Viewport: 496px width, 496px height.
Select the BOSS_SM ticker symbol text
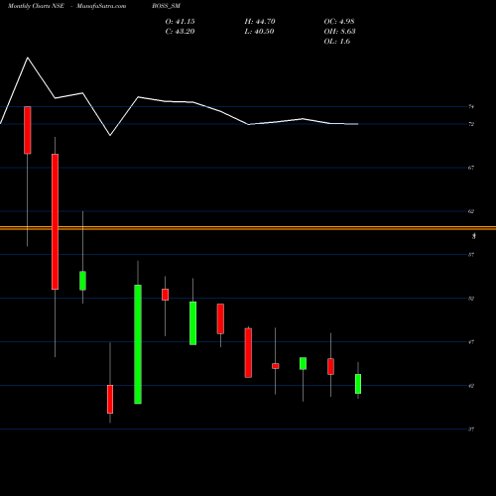tap(167, 6)
